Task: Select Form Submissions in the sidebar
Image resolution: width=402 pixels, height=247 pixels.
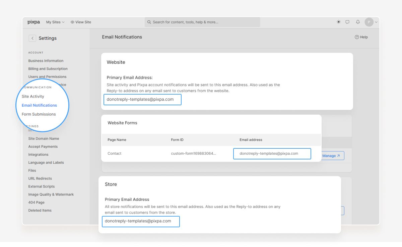Action: coord(39,114)
